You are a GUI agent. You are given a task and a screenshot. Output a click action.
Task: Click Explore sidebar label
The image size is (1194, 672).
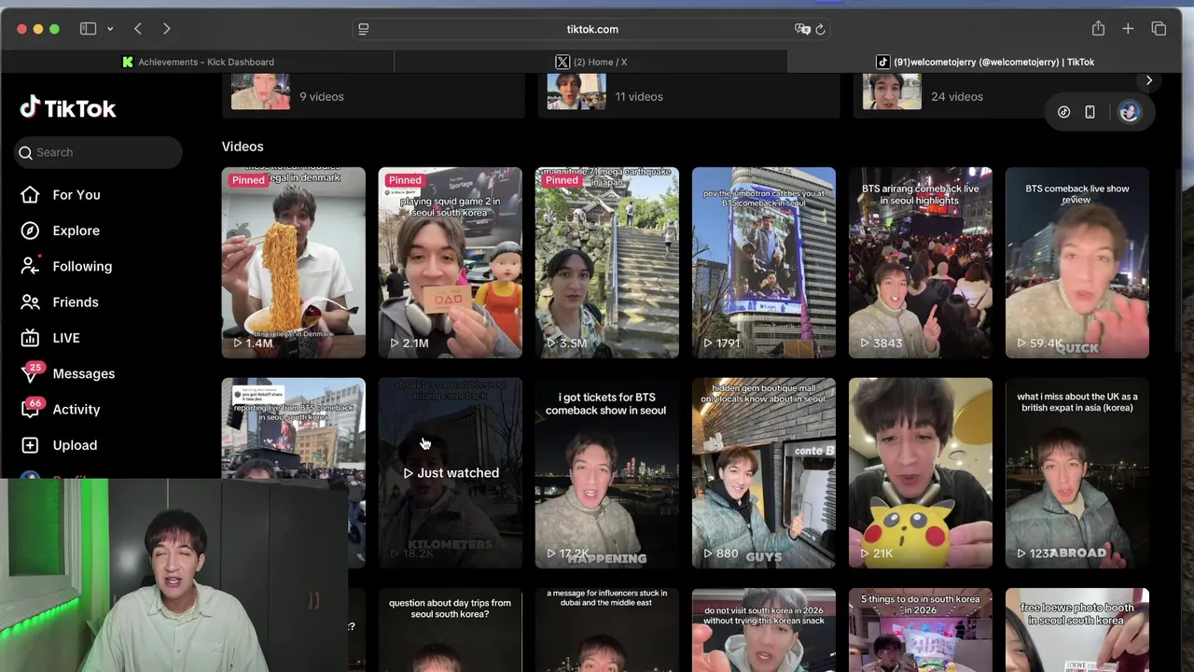coord(76,231)
